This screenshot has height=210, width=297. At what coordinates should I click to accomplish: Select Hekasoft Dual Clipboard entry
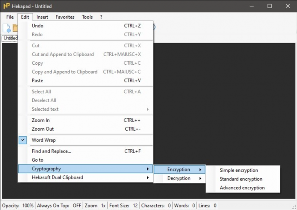coord(86,177)
